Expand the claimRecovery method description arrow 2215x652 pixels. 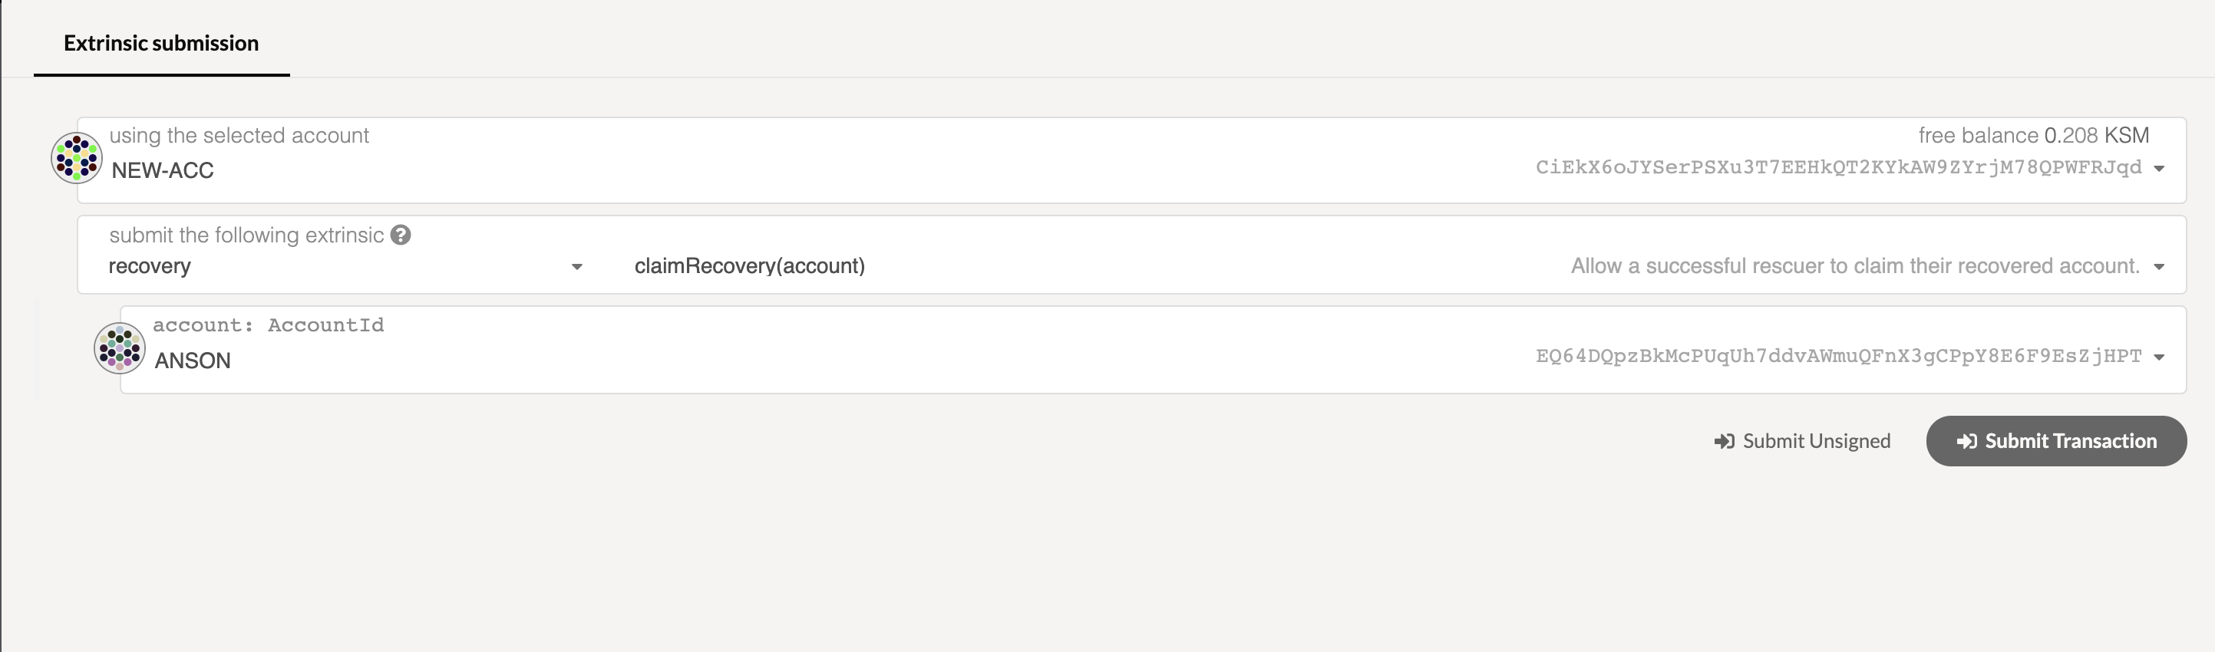pos(2158,267)
